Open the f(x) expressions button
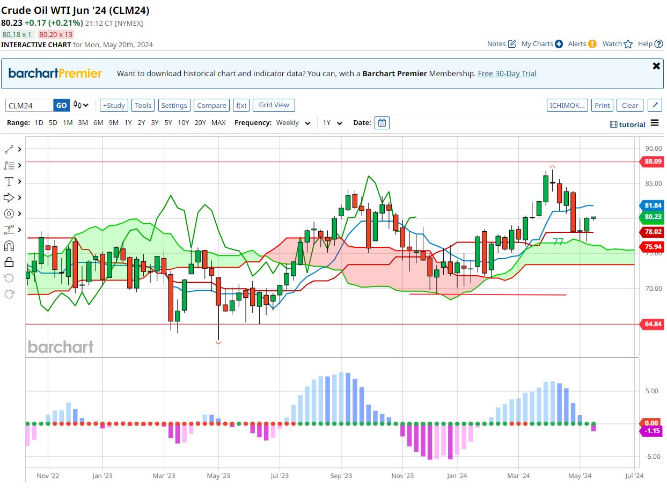Viewport: 667px width, 492px height. tap(241, 105)
